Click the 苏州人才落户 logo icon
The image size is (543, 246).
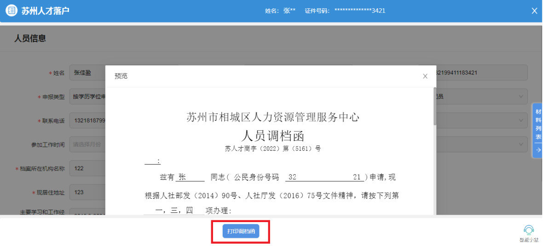pyautogui.click(x=12, y=11)
